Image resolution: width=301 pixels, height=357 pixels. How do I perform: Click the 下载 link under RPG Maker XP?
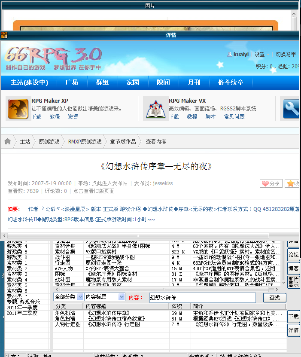[x=36, y=116]
